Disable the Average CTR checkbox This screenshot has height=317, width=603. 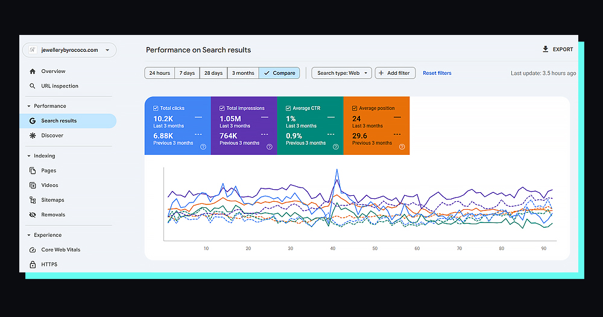pos(288,108)
